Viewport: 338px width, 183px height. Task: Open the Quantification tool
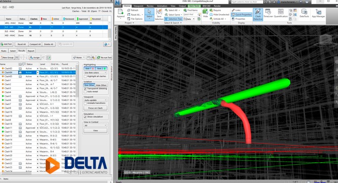coord(281,13)
